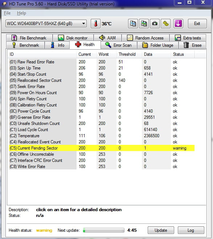Select the highlighted (C5) Current Pending Sector row
The image size is (213, 239).
click(x=102, y=148)
